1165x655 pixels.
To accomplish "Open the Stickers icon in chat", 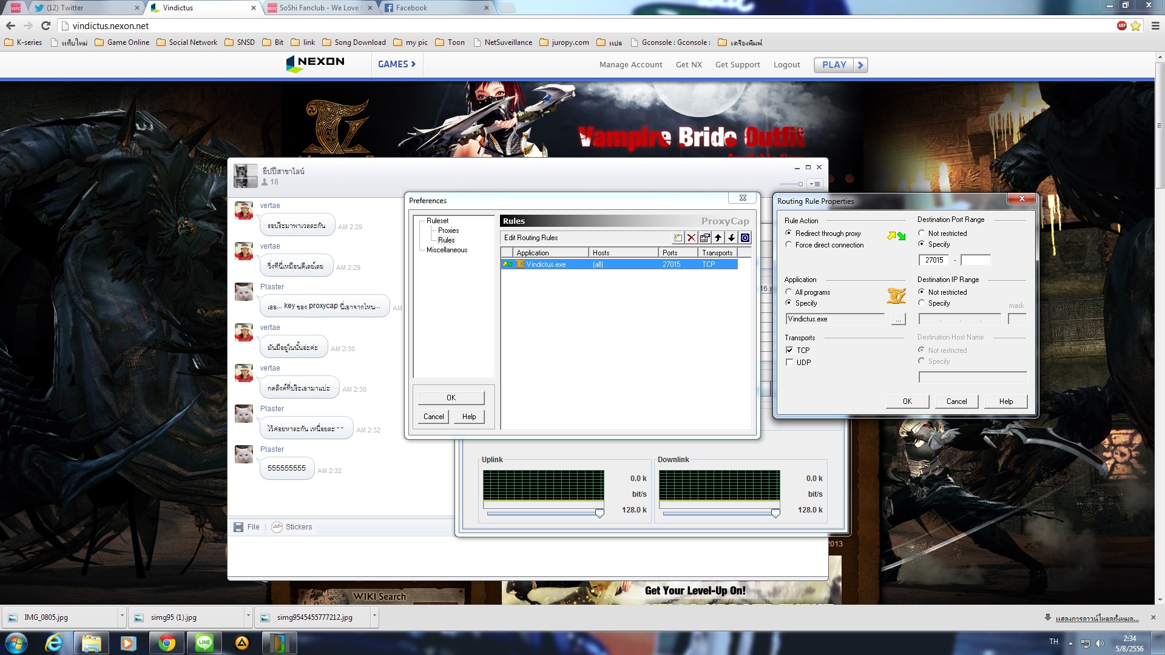I will coord(277,527).
